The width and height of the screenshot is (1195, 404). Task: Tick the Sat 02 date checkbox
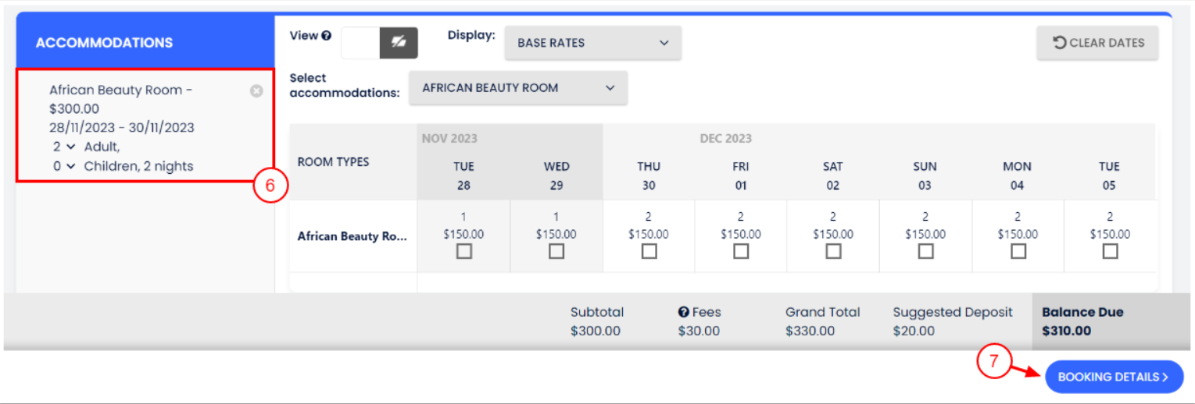[833, 251]
